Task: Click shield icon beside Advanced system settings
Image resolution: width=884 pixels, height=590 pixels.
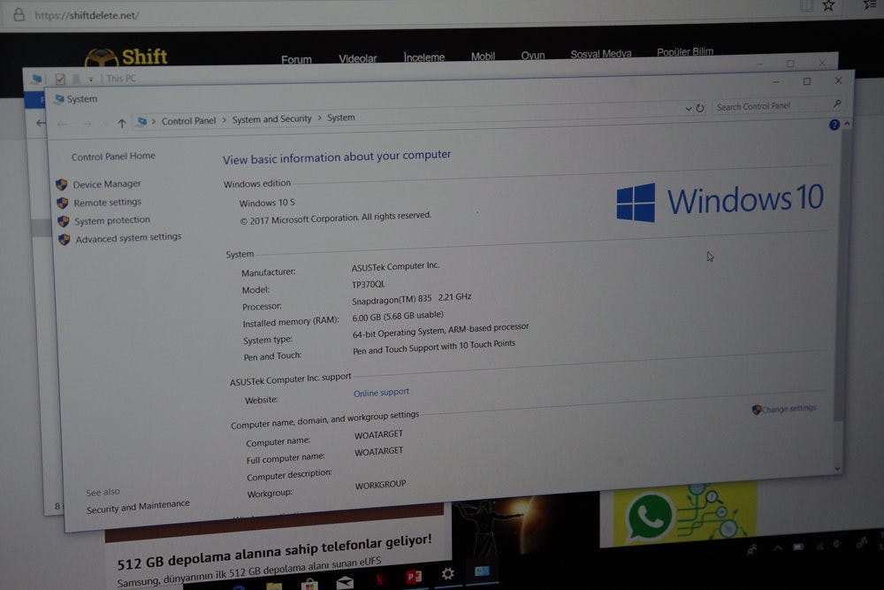Action: (x=65, y=240)
